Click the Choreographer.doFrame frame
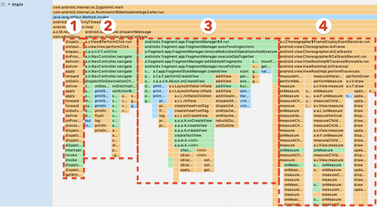 pyautogui.click(x=327, y=47)
